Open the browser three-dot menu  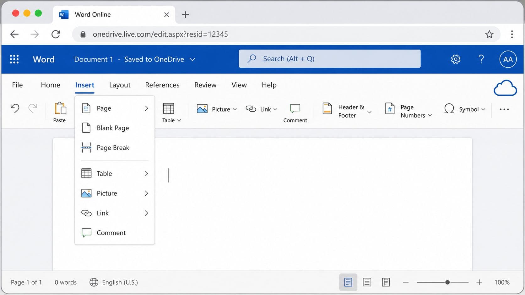(512, 34)
